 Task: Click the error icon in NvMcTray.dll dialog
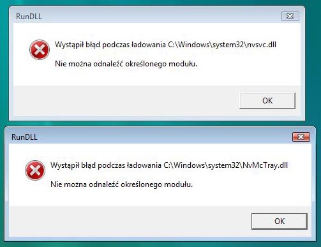(x=35, y=170)
